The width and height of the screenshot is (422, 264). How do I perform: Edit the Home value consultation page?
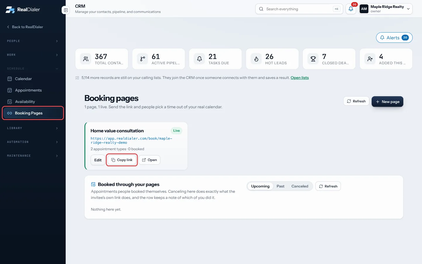click(98, 160)
